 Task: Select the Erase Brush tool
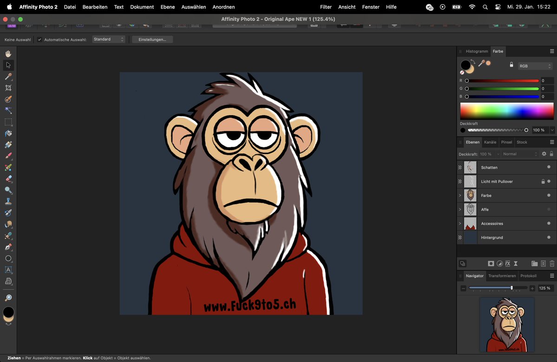pos(8,179)
